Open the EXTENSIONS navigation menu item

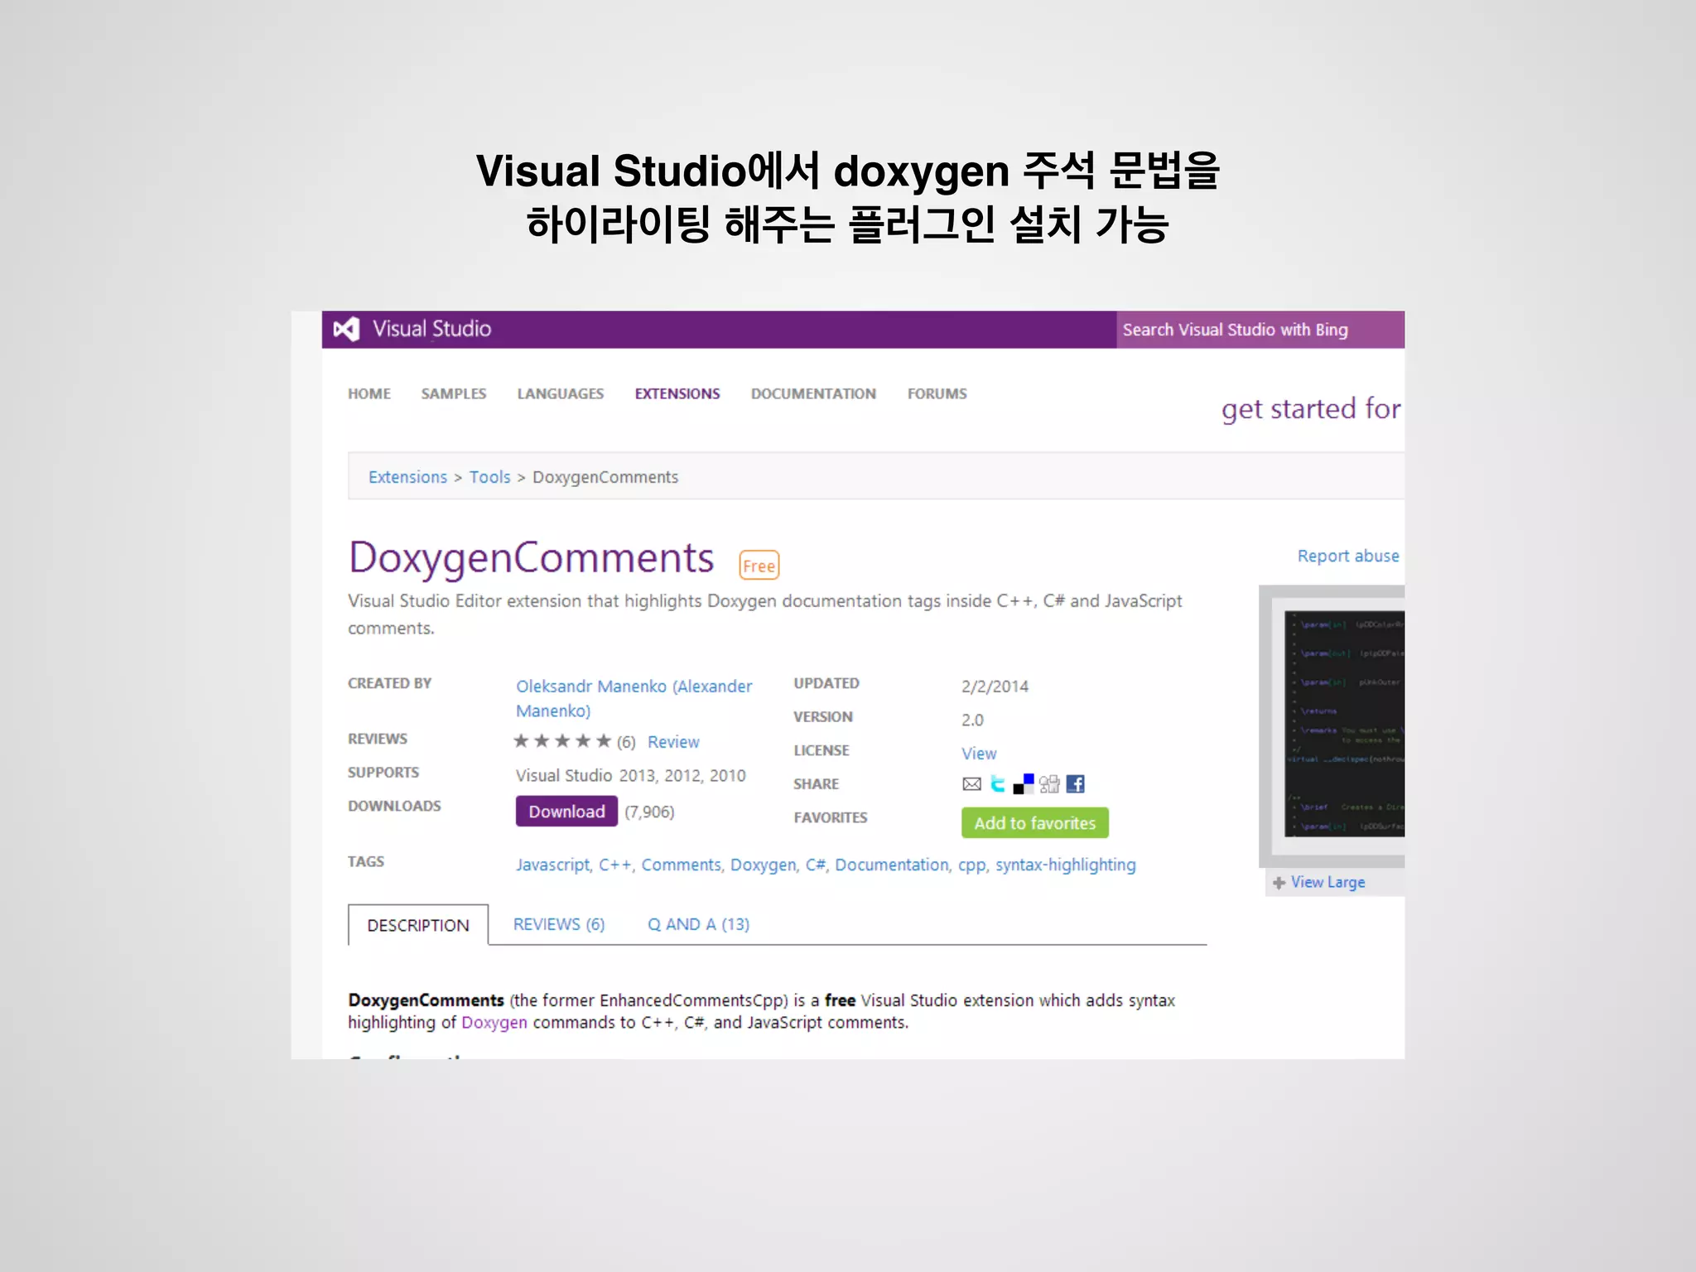[x=677, y=394]
